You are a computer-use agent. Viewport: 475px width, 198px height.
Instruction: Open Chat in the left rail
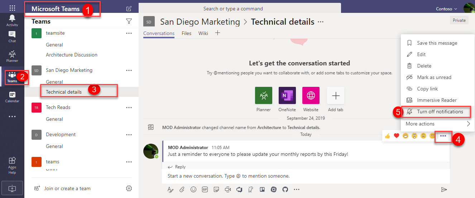(x=12, y=36)
